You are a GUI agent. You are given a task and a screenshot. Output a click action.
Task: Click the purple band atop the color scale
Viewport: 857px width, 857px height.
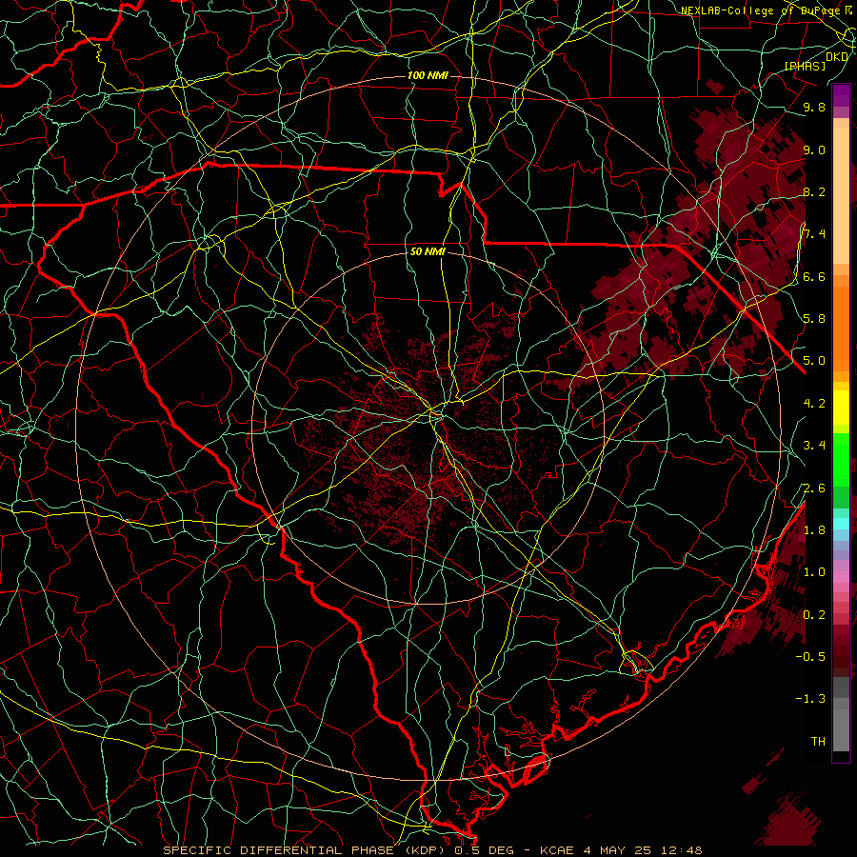(841, 95)
